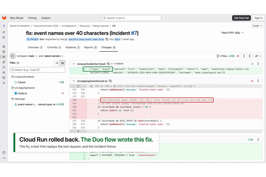Switch to the Overview tab

35,47
